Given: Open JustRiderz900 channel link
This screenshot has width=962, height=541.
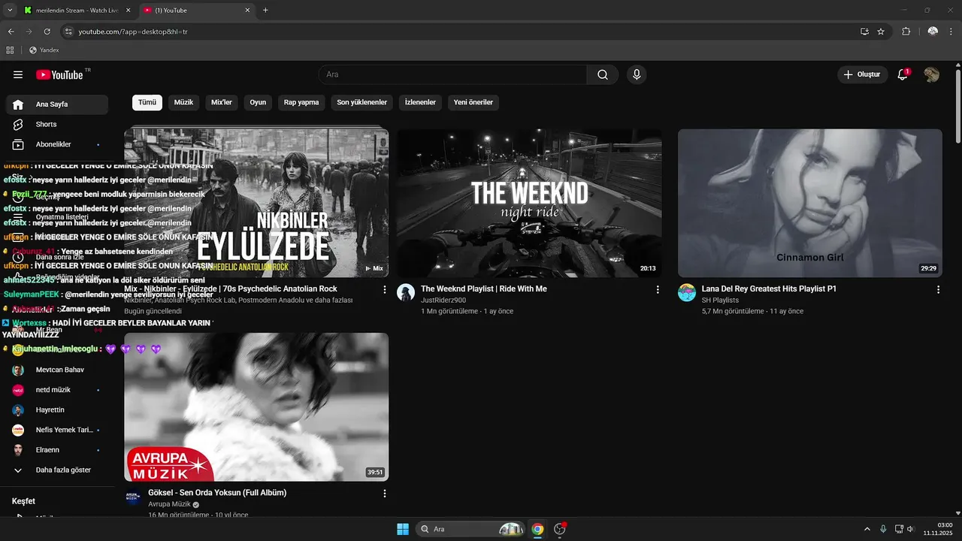Looking at the screenshot, I should (x=443, y=300).
